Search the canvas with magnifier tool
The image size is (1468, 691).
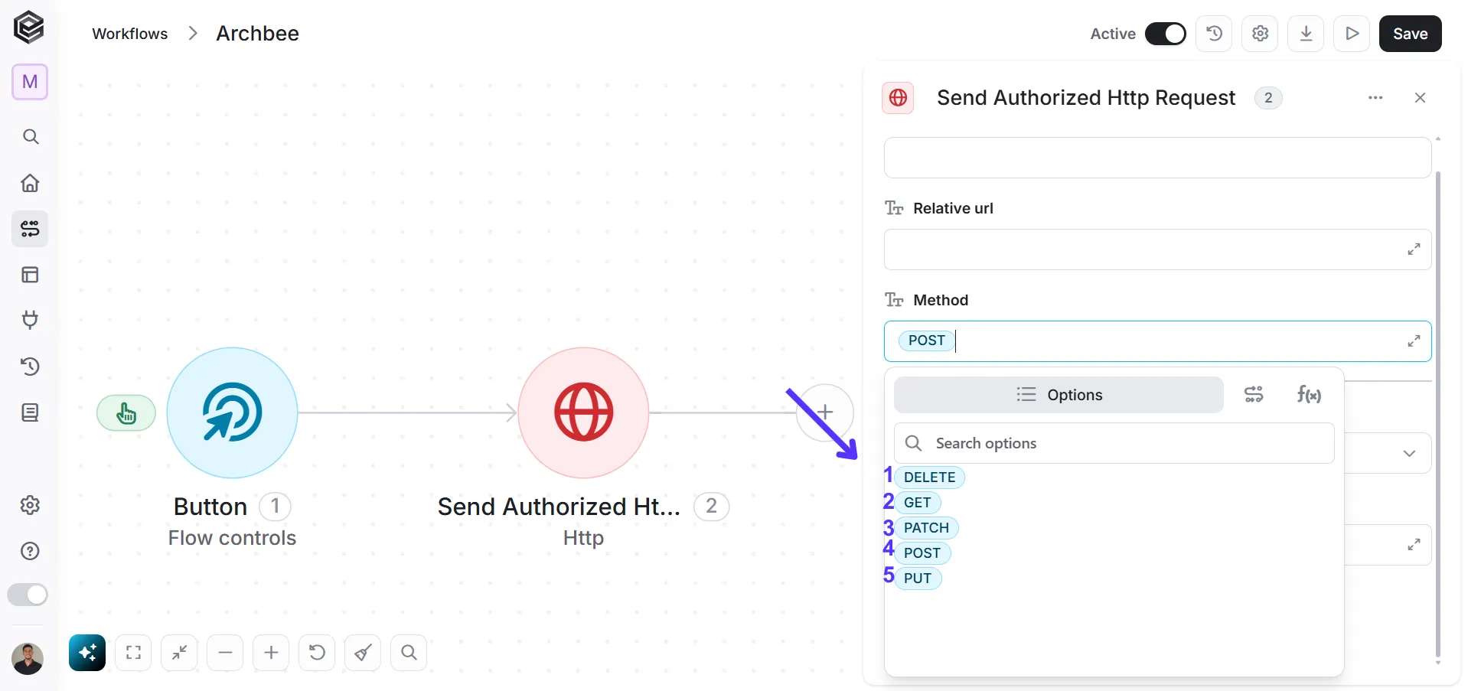[409, 653]
